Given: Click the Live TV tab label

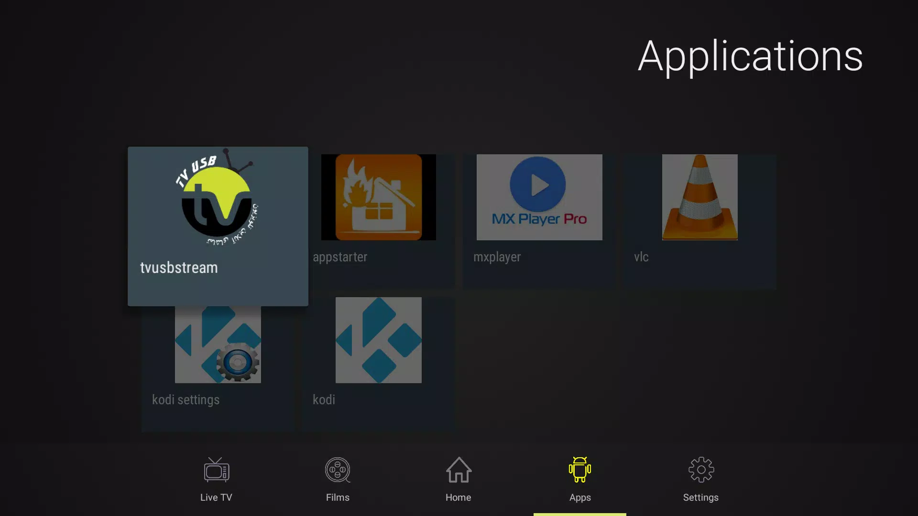Looking at the screenshot, I should point(216,497).
